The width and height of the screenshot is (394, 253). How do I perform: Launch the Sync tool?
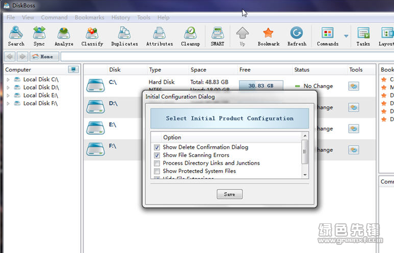(x=39, y=36)
